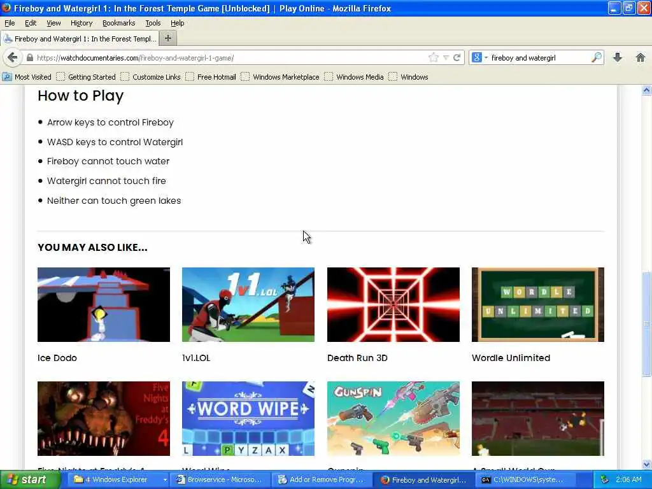Switch to Add or Remove Programs taskbar button
This screenshot has height=489, width=652.
[323, 480]
